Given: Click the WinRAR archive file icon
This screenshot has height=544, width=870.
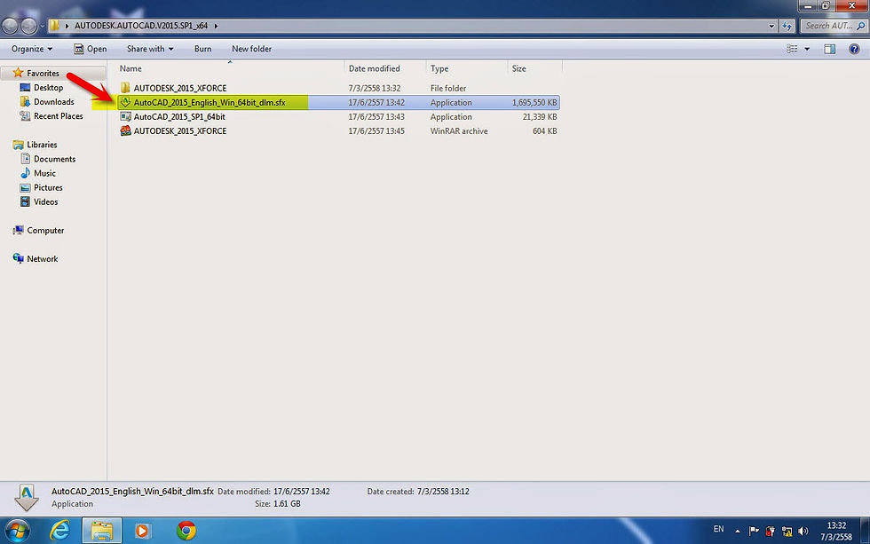Looking at the screenshot, I should (x=125, y=130).
